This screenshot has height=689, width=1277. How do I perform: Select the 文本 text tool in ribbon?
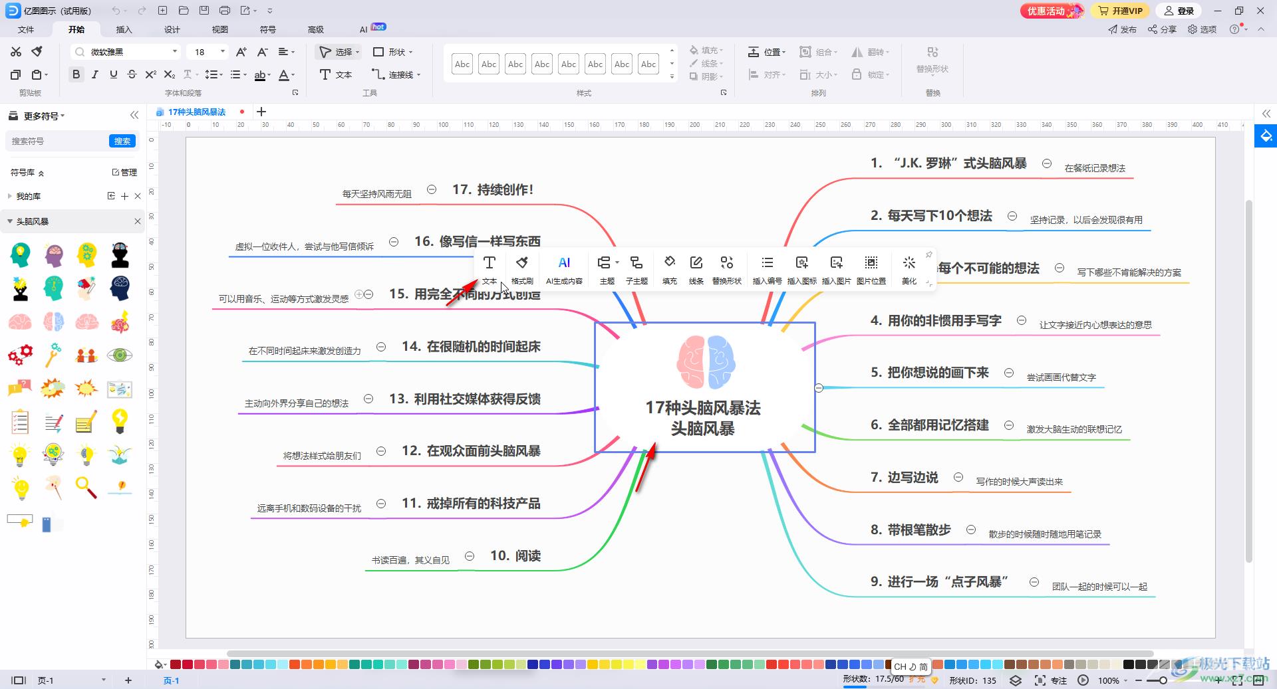336,74
